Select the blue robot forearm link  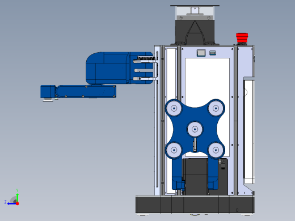tap(86, 91)
